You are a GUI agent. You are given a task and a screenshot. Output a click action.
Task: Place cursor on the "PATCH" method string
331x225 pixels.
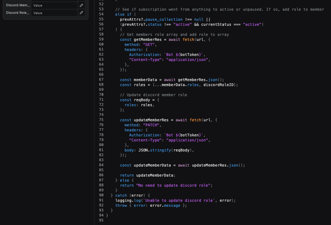point(152,125)
